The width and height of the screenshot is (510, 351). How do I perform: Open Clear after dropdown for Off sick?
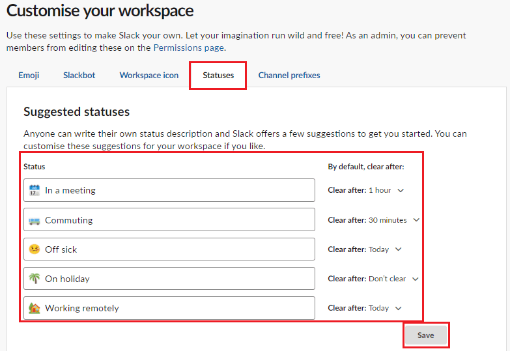(x=365, y=249)
